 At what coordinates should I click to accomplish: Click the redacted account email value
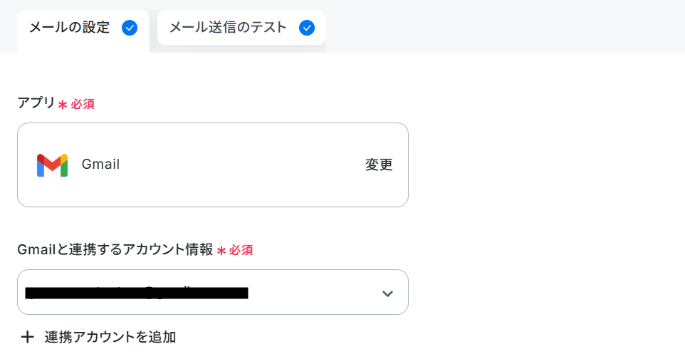(x=137, y=292)
